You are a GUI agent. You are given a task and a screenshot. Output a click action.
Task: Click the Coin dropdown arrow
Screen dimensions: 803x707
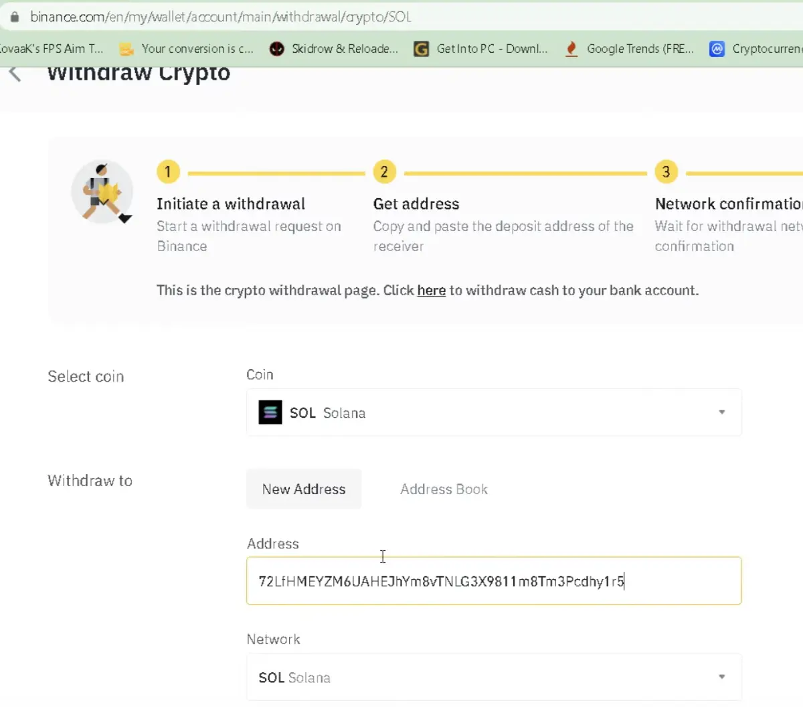click(721, 412)
